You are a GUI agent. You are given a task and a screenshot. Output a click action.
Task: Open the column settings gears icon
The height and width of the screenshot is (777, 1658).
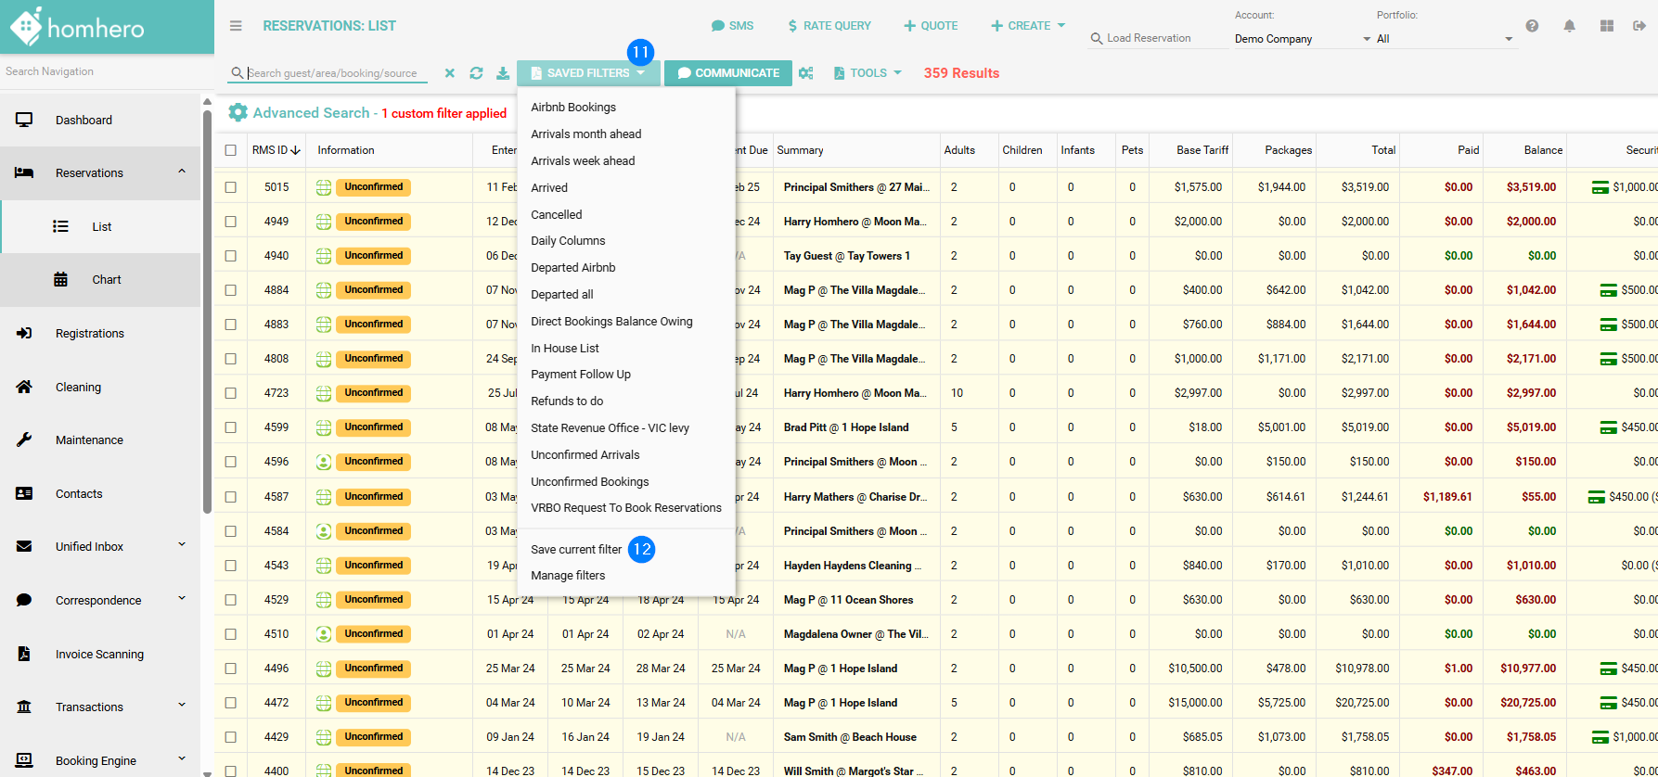tap(805, 73)
